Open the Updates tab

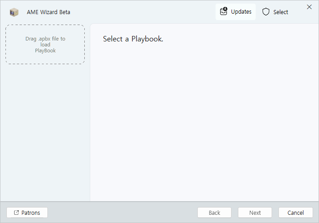click(x=236, y=12)
